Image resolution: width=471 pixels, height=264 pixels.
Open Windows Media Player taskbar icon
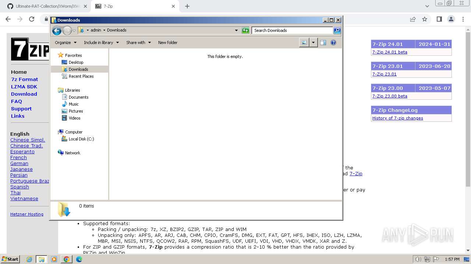(x=54, y=259)
